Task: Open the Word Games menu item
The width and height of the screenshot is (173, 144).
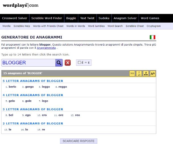Action: [x=150, y=18]
